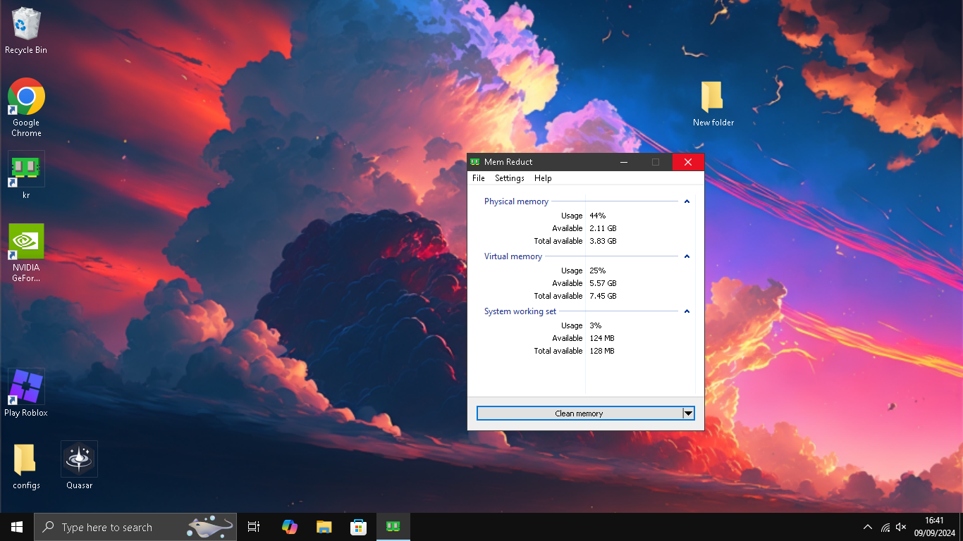Collapse the System working set section
The height and width of the screenshot is (541, 963).
coord(687,311)
